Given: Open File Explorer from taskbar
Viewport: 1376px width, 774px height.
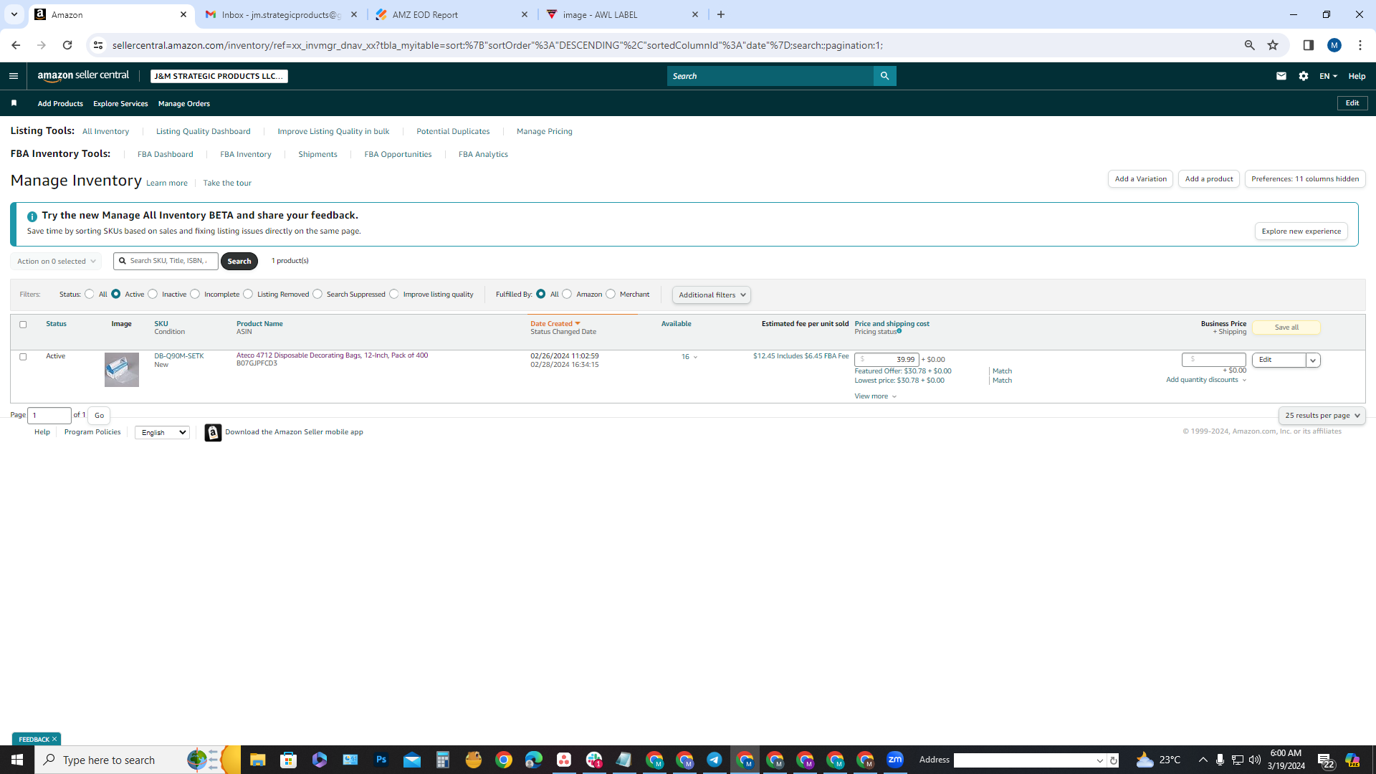Looking at the screenshot, I should (x=257, y=760).
